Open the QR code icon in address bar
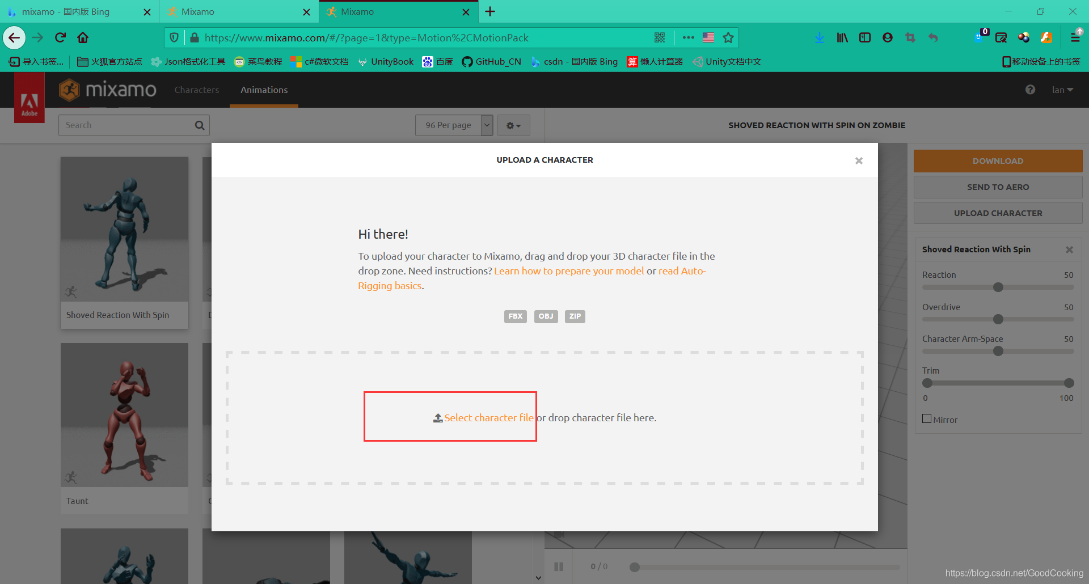1089x584 pixels. point(660,38)
